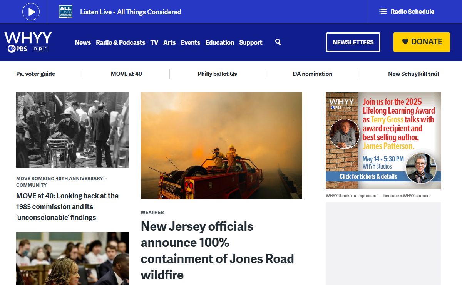Open Radio & Podcasts menu
Image resolution: width=462 pixels, height=285 pixels.
[x=121, y=42]
